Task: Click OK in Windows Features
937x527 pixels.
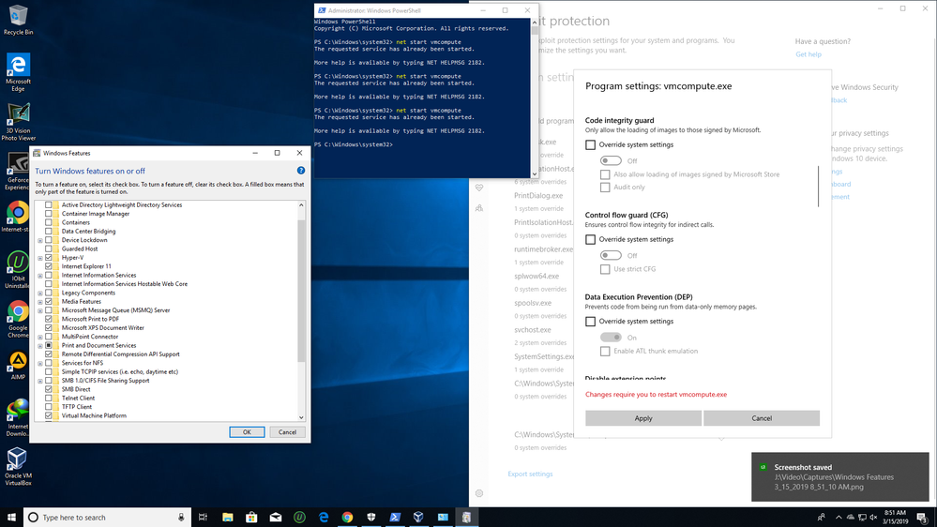Action: tap(247, 432)
